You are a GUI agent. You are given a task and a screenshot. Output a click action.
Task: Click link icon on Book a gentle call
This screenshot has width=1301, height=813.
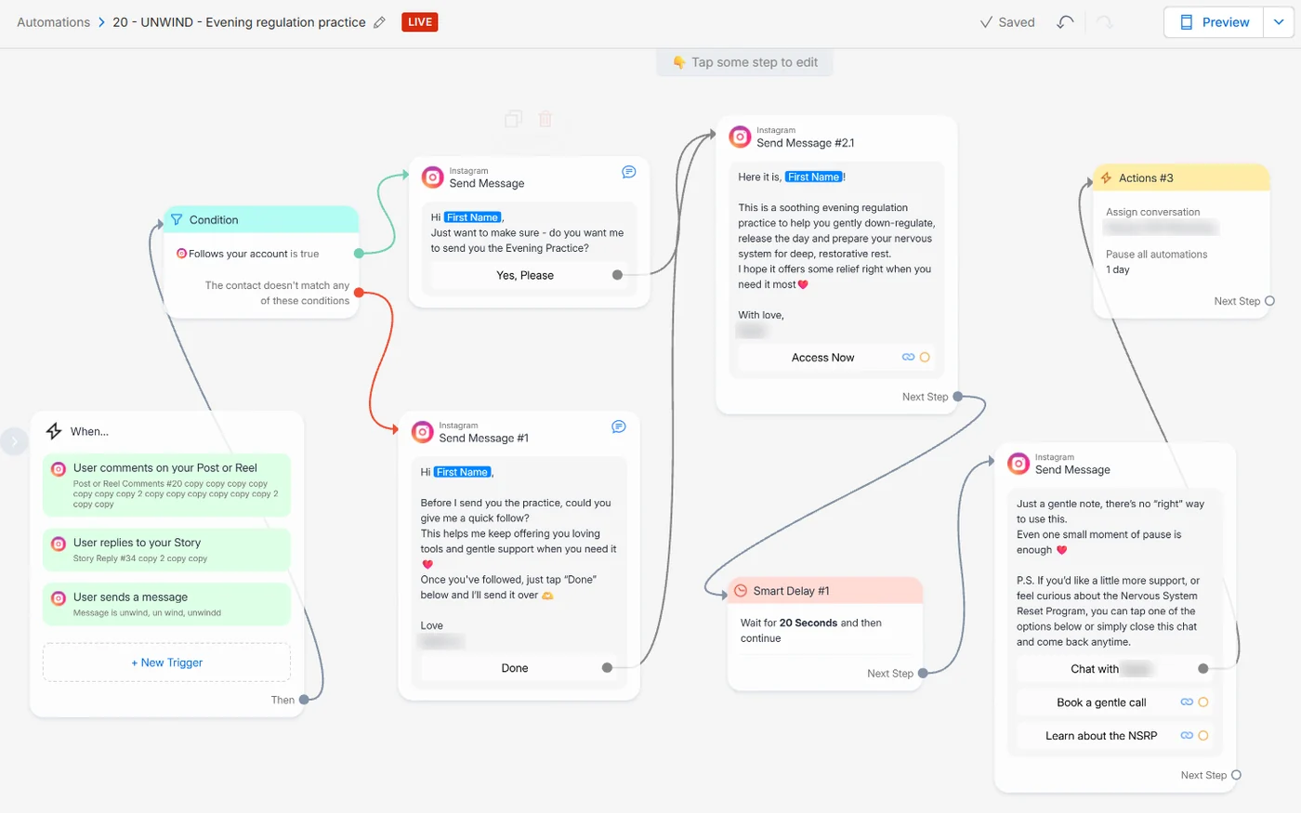[1187, 702]
